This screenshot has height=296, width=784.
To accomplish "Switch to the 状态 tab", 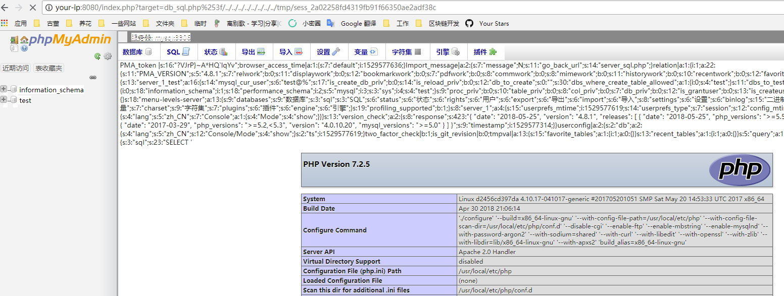I will pos(216,52).
